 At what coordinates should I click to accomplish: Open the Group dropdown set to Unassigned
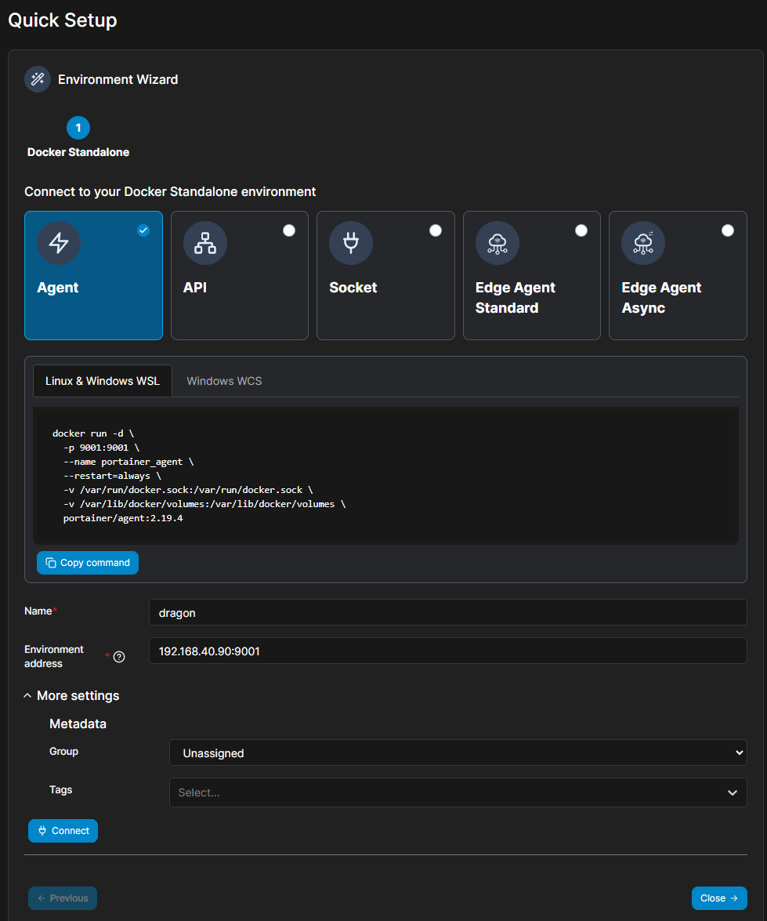pyautogui.click(x=458, y=752)
